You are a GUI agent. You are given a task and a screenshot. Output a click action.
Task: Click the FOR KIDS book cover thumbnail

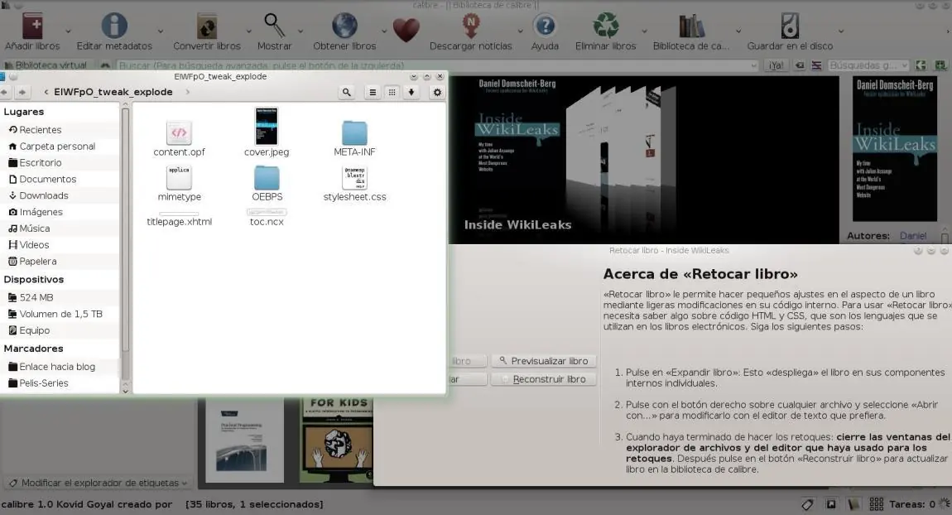pyautogui.click(x=337, y=440)
